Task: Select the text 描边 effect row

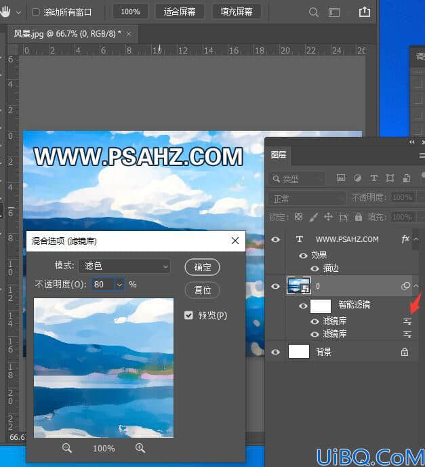Action: tap(331, 268)
